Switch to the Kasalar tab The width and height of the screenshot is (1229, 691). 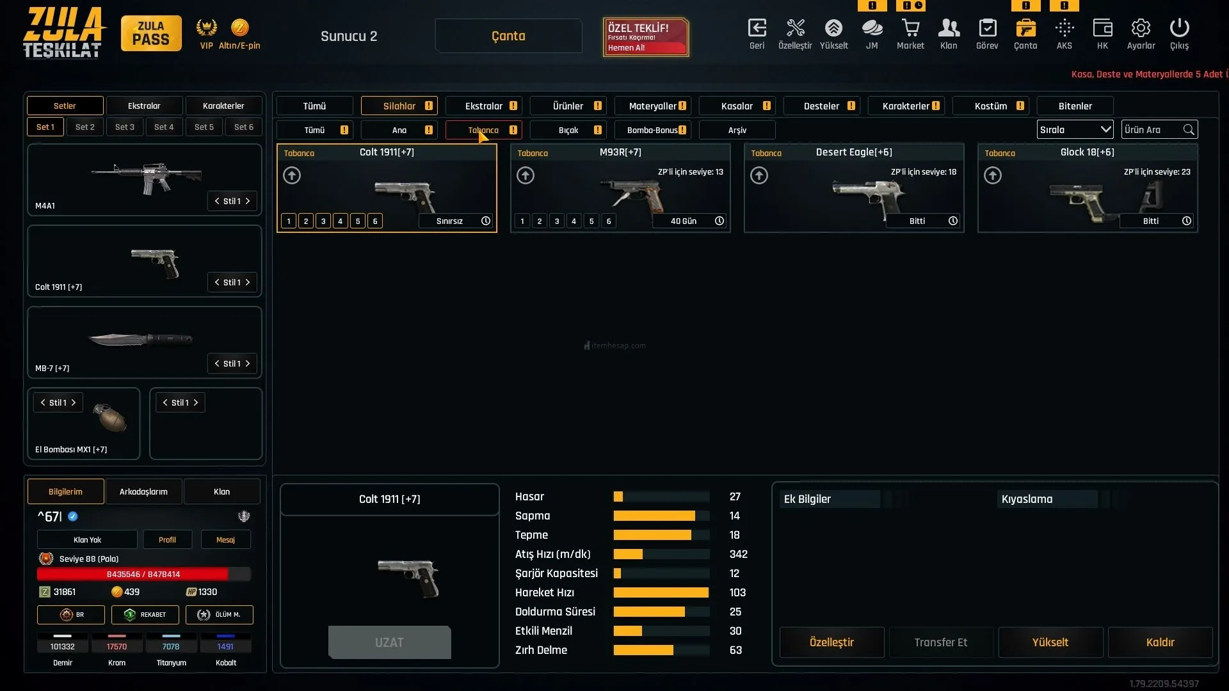click(737, 106)
